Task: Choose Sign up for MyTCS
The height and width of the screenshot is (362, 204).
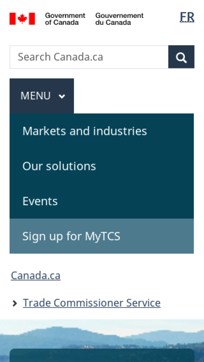Action: [x=71, y=236]
